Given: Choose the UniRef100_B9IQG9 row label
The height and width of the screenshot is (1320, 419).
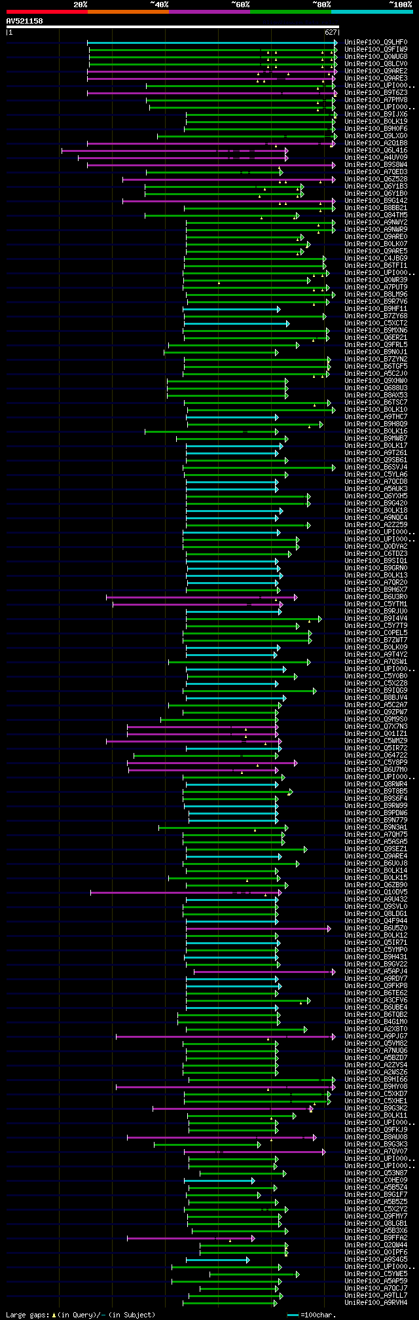Looking at the screenshot, I should (x=376, y=691).
